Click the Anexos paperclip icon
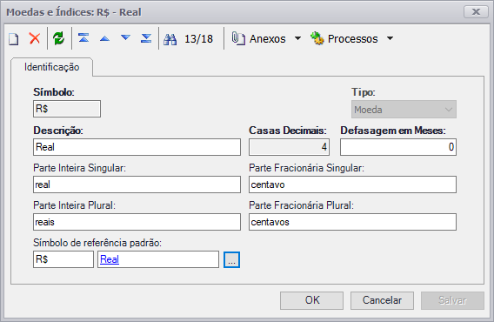Screen dimensions: 494x322 pos(238,38)
